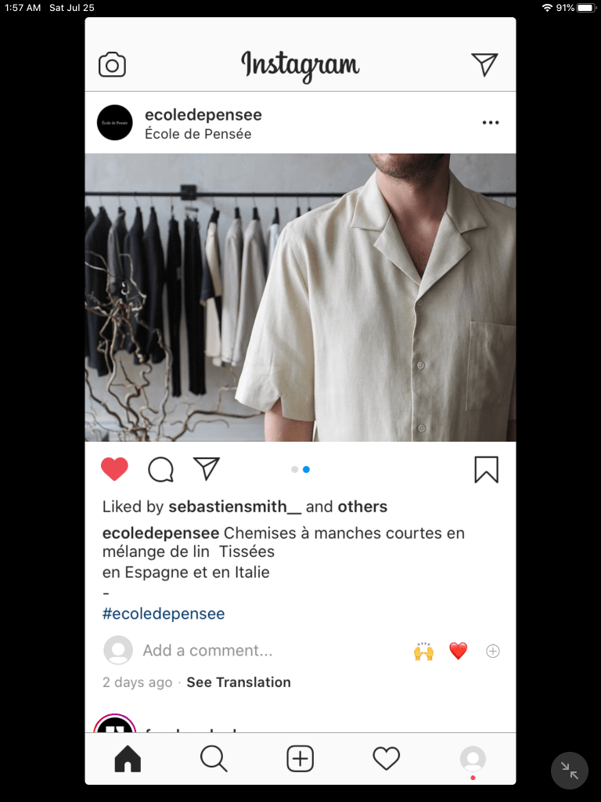Unlike the post with red heart
This screenshot has height=802, width=601.
[x=114, y=470]
